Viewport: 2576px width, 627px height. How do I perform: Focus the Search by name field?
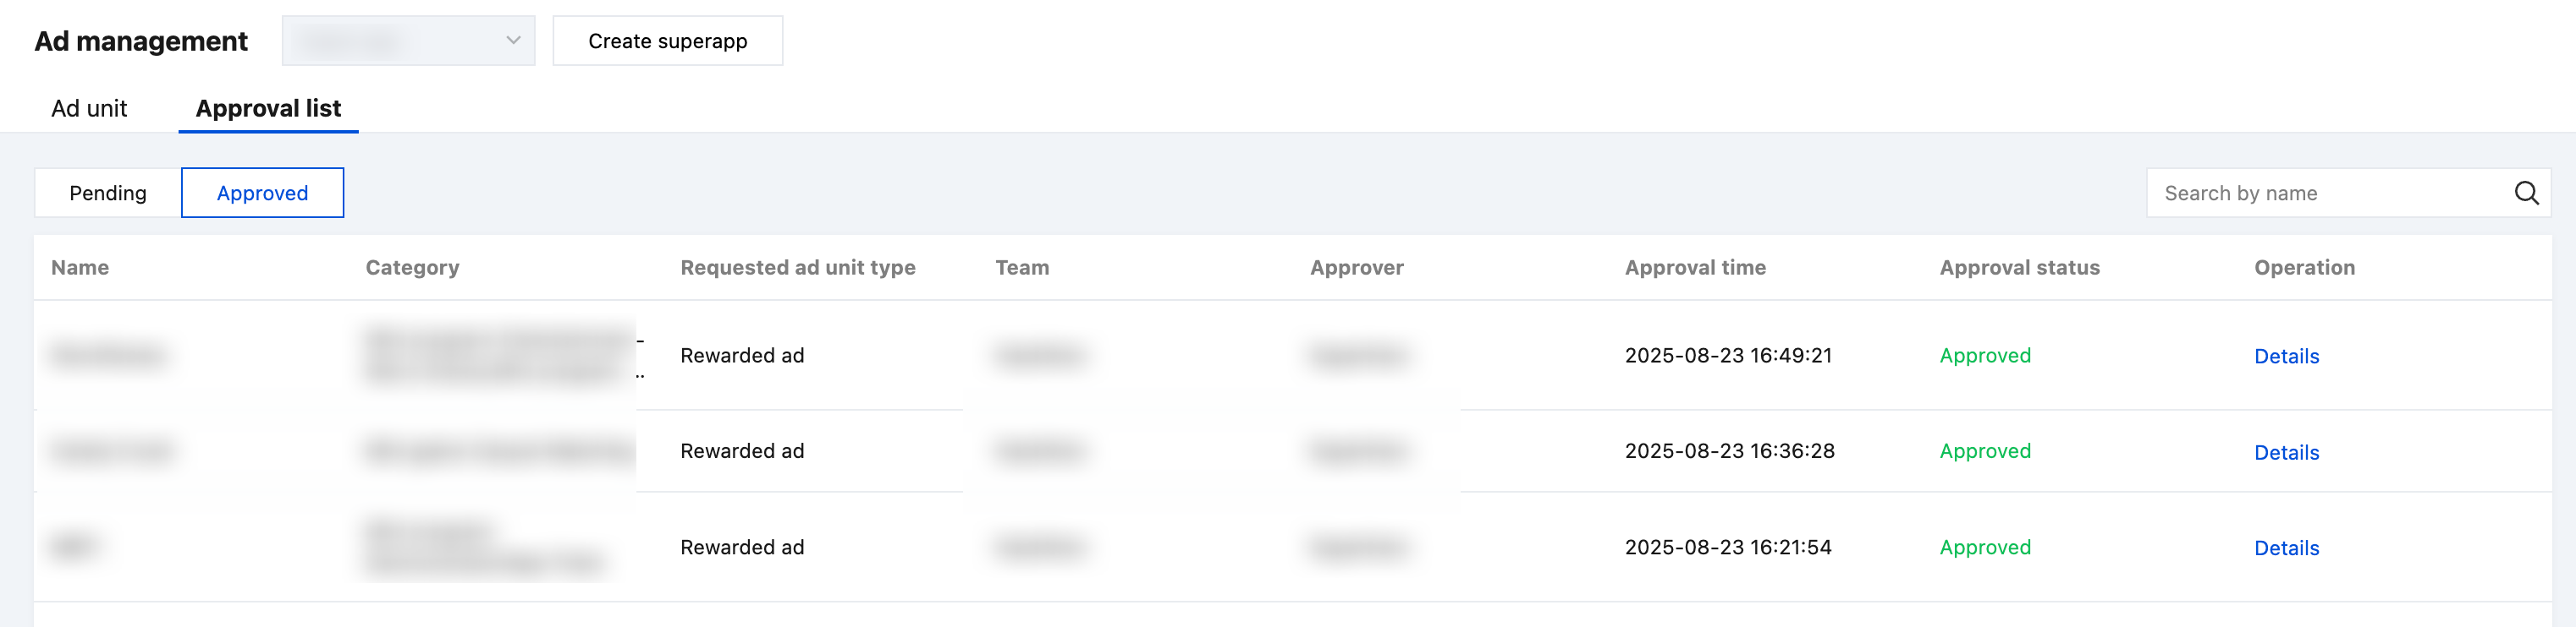(2320, 193)
